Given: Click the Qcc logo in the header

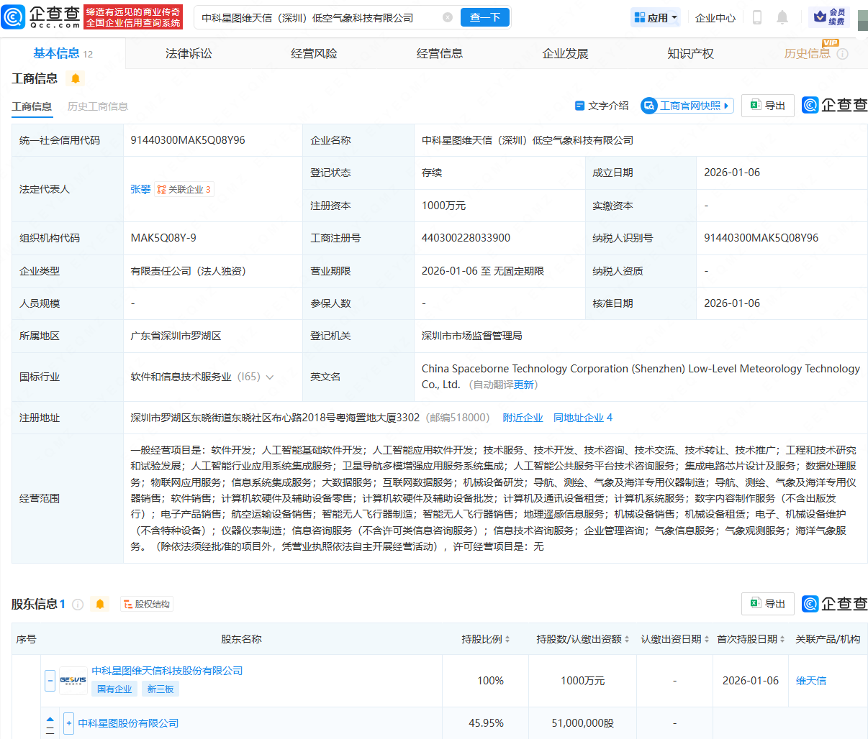Looking at the screenshot, I should click(x=42, y=17).
